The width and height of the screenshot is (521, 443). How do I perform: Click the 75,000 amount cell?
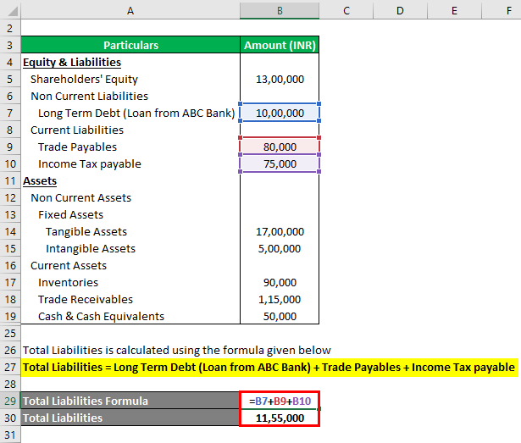click(x=280, y=163)
